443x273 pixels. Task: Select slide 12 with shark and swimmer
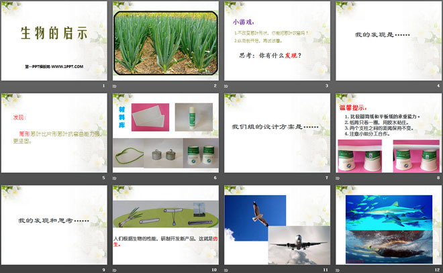coord(389,225)
